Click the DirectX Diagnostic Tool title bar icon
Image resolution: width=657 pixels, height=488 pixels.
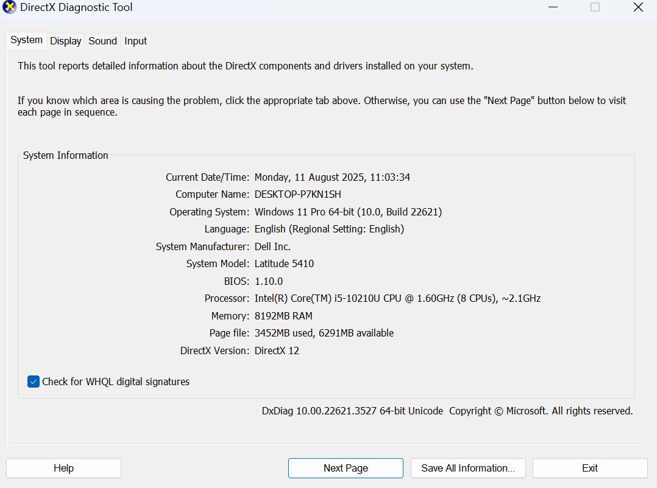tap(9, 8)
